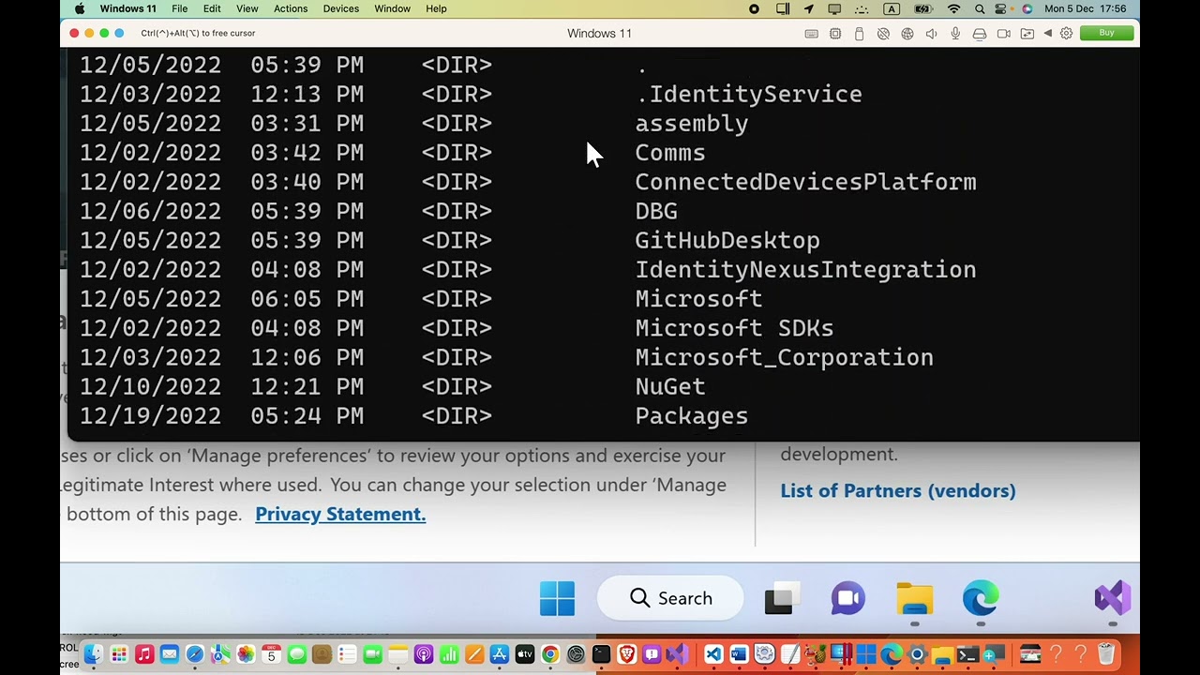Open Task View on the Windows taskbar
The width and height of the screenshot is (1200, 675).
click(x=782, y=598)
